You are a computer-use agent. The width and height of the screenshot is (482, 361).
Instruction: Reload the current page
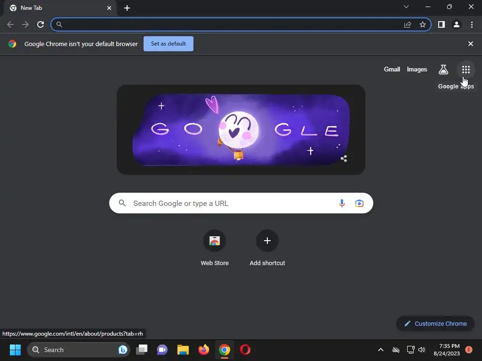click(x=40, y=24)
